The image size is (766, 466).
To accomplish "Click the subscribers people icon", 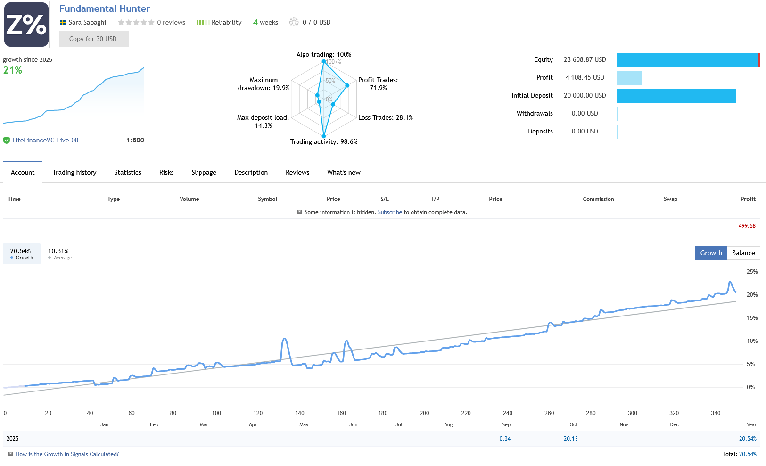I will pos(294,22).
